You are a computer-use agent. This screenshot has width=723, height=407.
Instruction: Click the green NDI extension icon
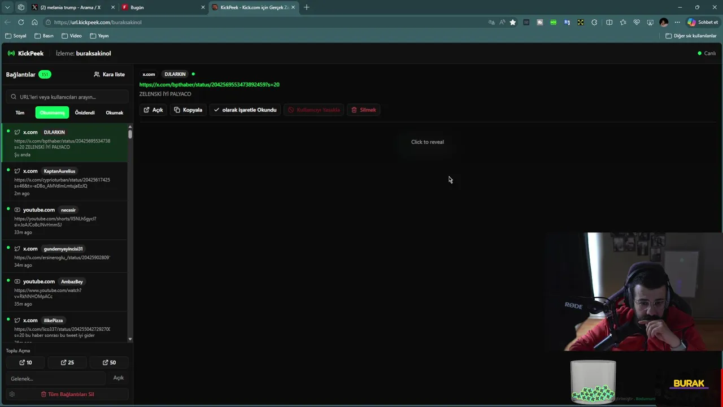click(x=554, y=22)
